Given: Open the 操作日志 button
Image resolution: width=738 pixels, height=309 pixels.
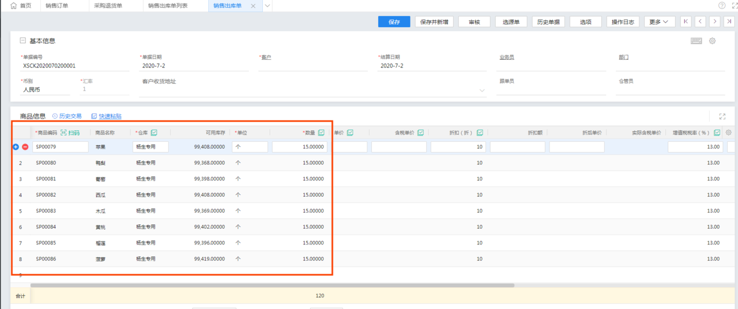Looking at the screenshot, I should [x=623, y=22].
